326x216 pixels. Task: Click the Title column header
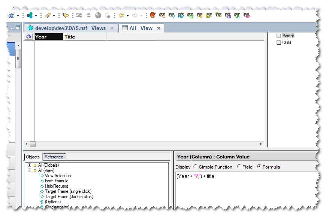85,37
